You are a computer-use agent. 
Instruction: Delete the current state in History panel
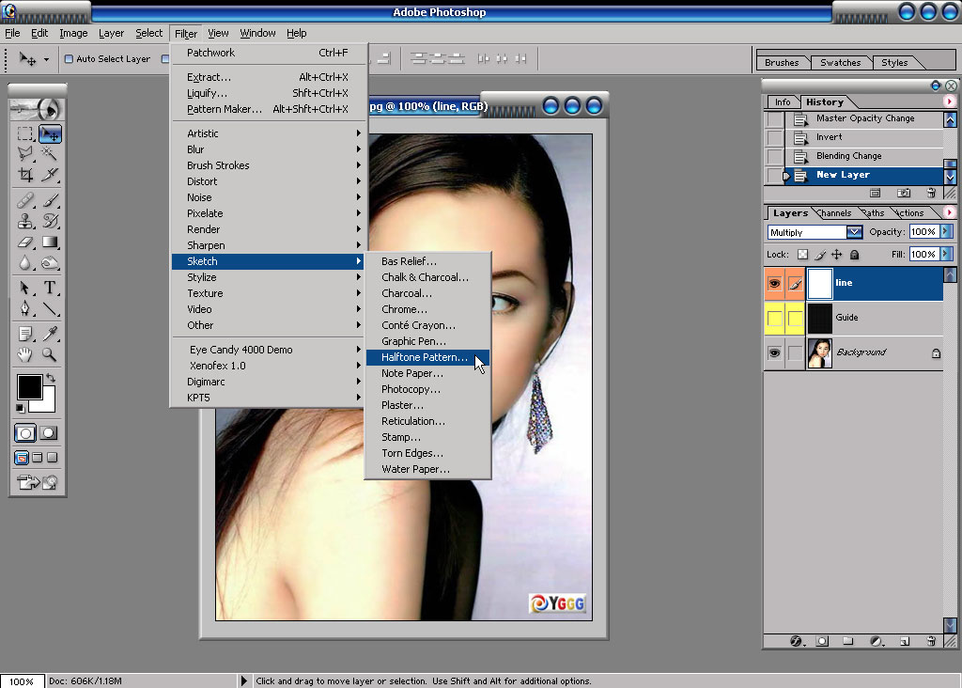(931, 194)
